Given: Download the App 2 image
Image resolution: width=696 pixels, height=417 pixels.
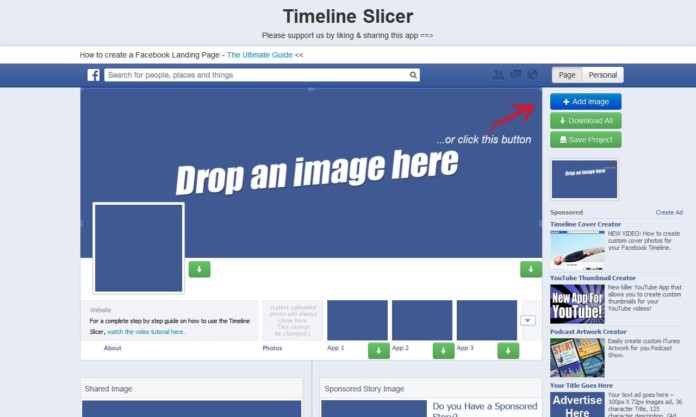Looking at the screenshot, I should (x=443, y=351).
